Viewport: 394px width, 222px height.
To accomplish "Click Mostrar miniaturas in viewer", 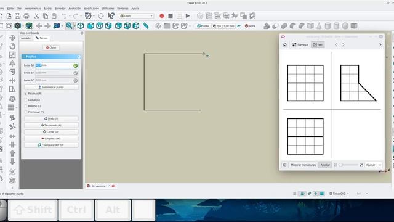I will (x=303, y=165).
